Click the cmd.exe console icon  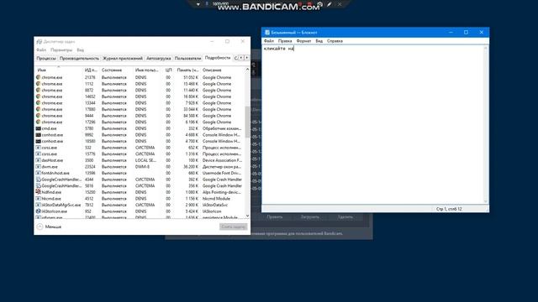click(39, 128)
